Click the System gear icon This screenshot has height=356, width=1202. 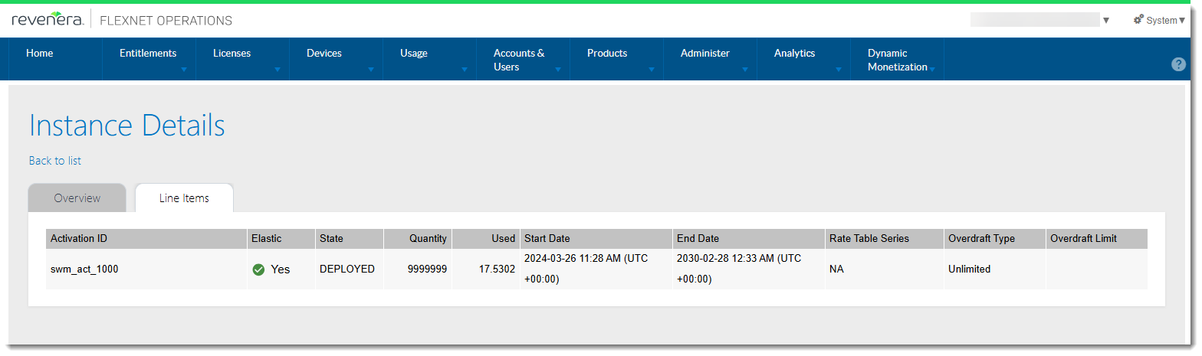coord(1138,20)
